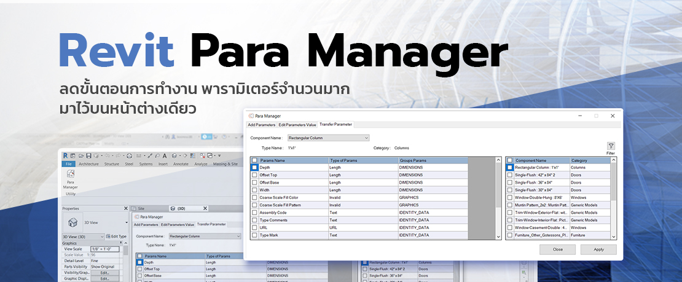Check the Offset Base parameter checkbox
The height and width of the screenshot is (282, 682).
click(254, 182)
